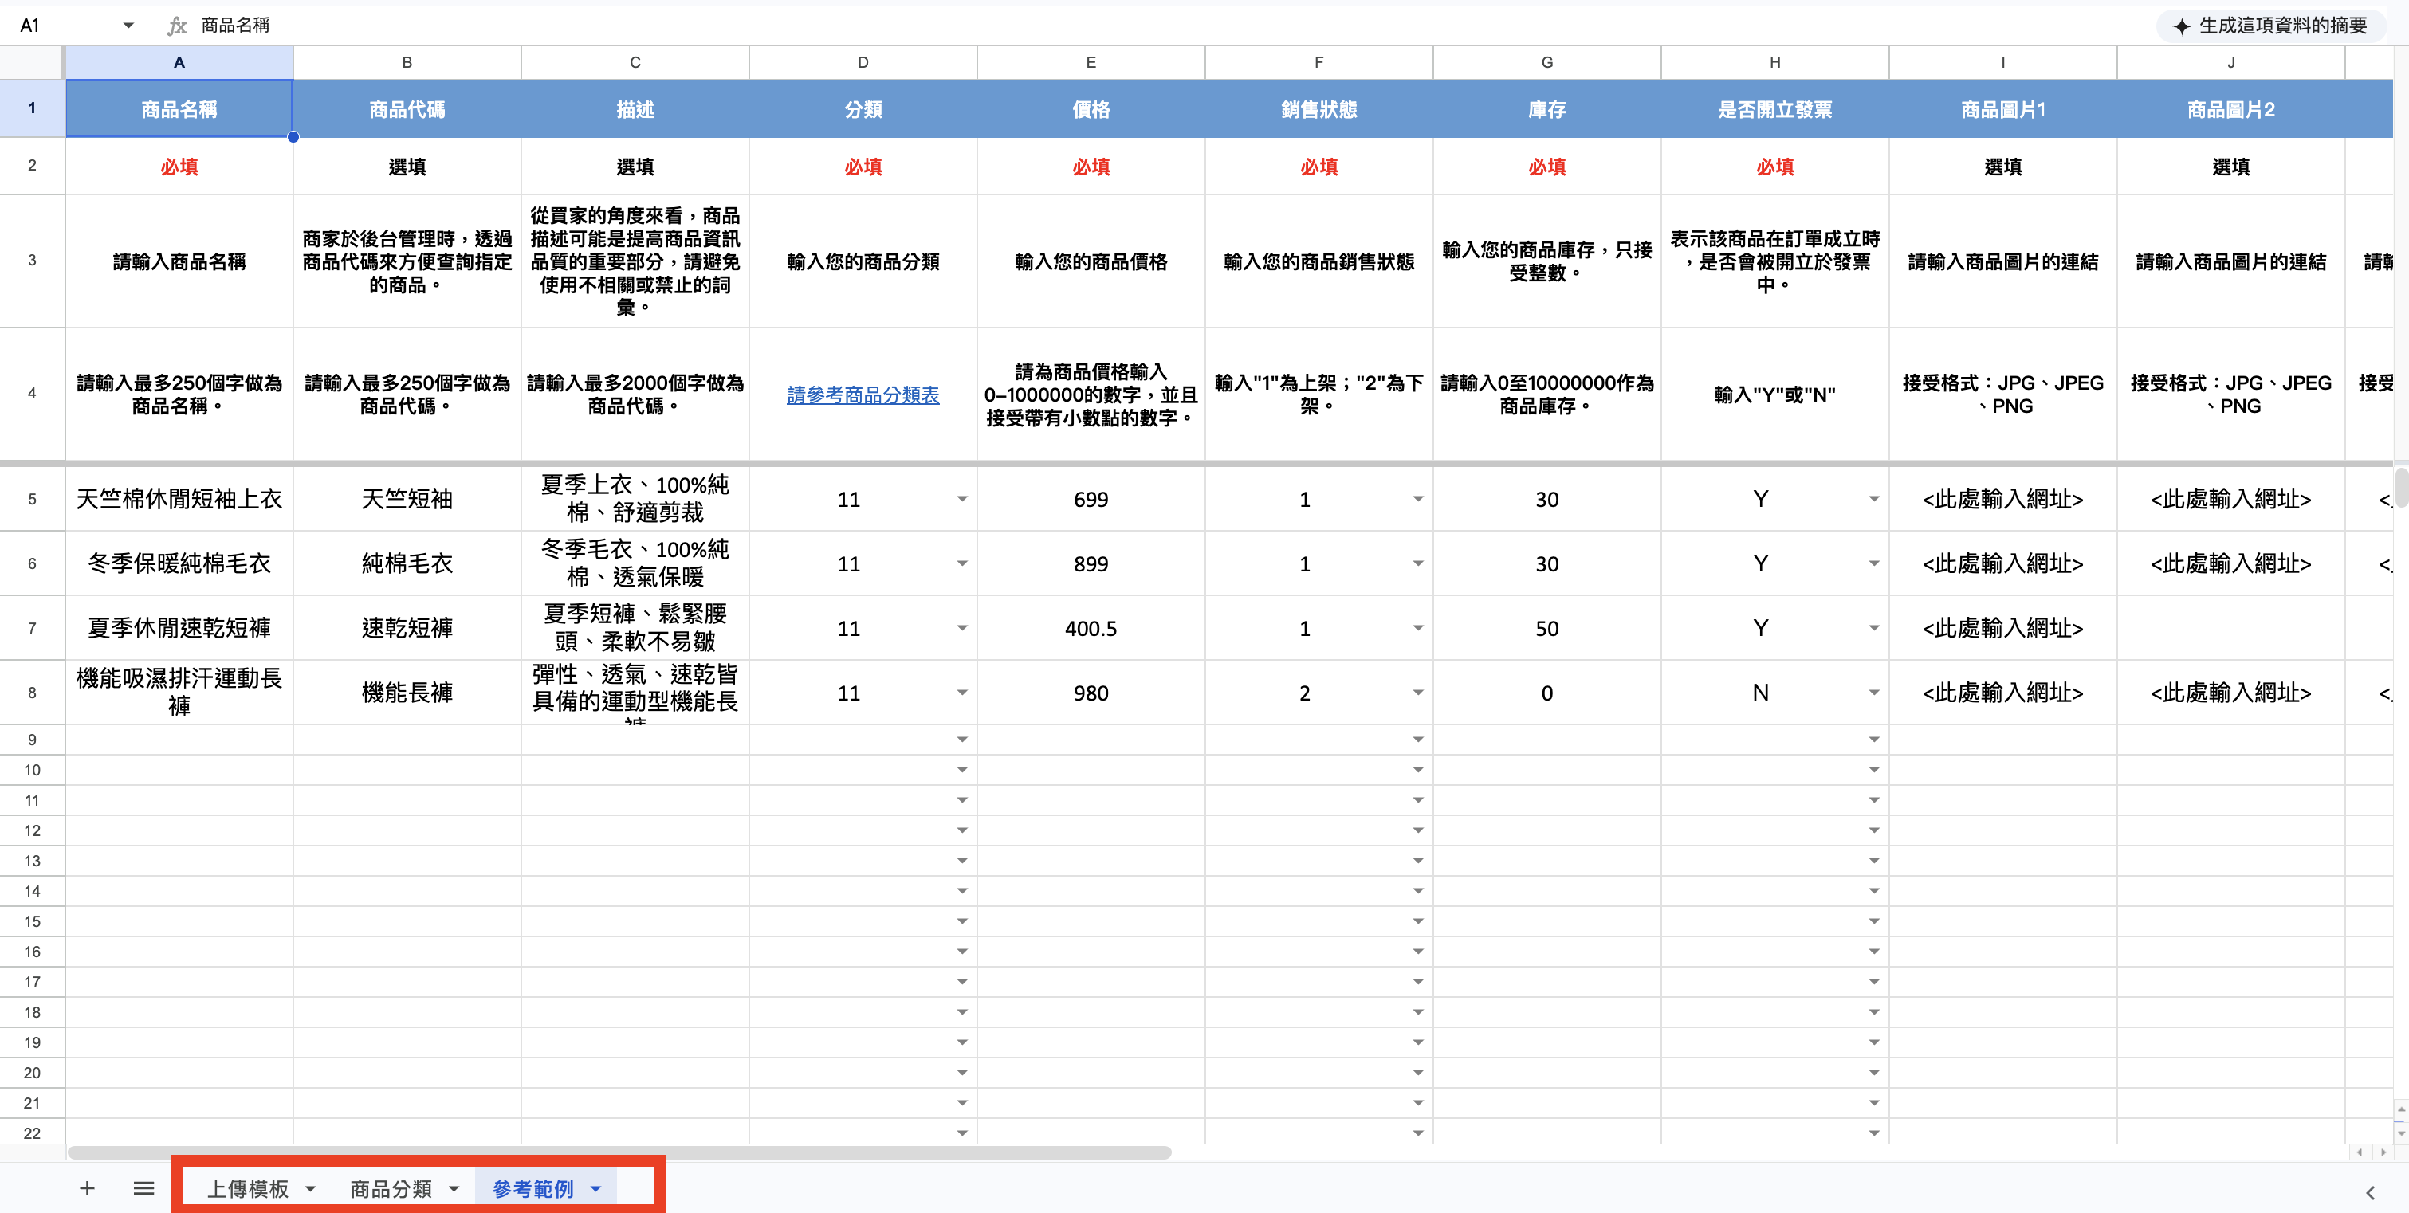Select the row 7 header number

coord(32,627)
